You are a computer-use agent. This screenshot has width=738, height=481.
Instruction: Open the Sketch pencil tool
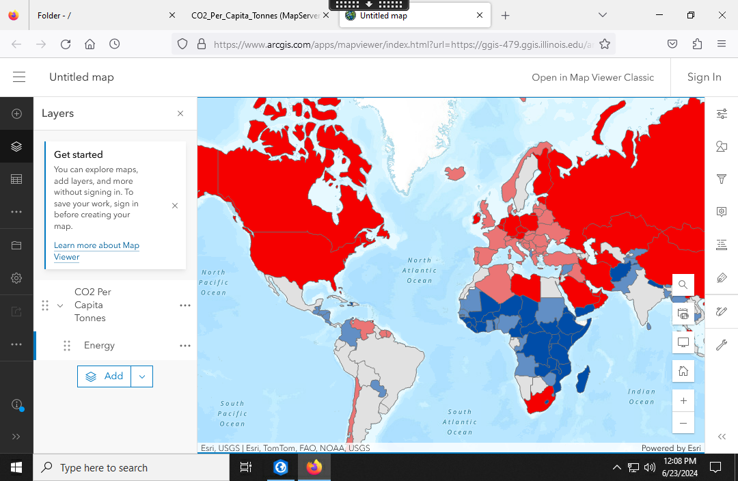[721, 312]
